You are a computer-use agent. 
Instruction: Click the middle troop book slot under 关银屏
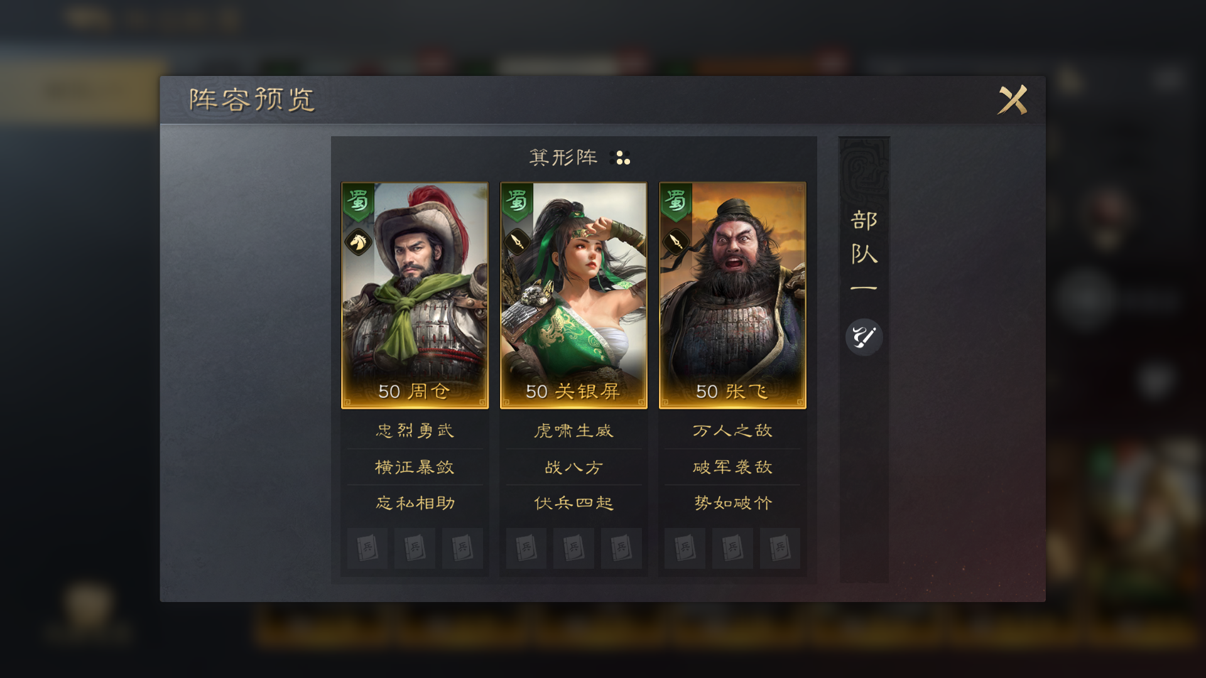pyautogui.click(x=573, y=548)
